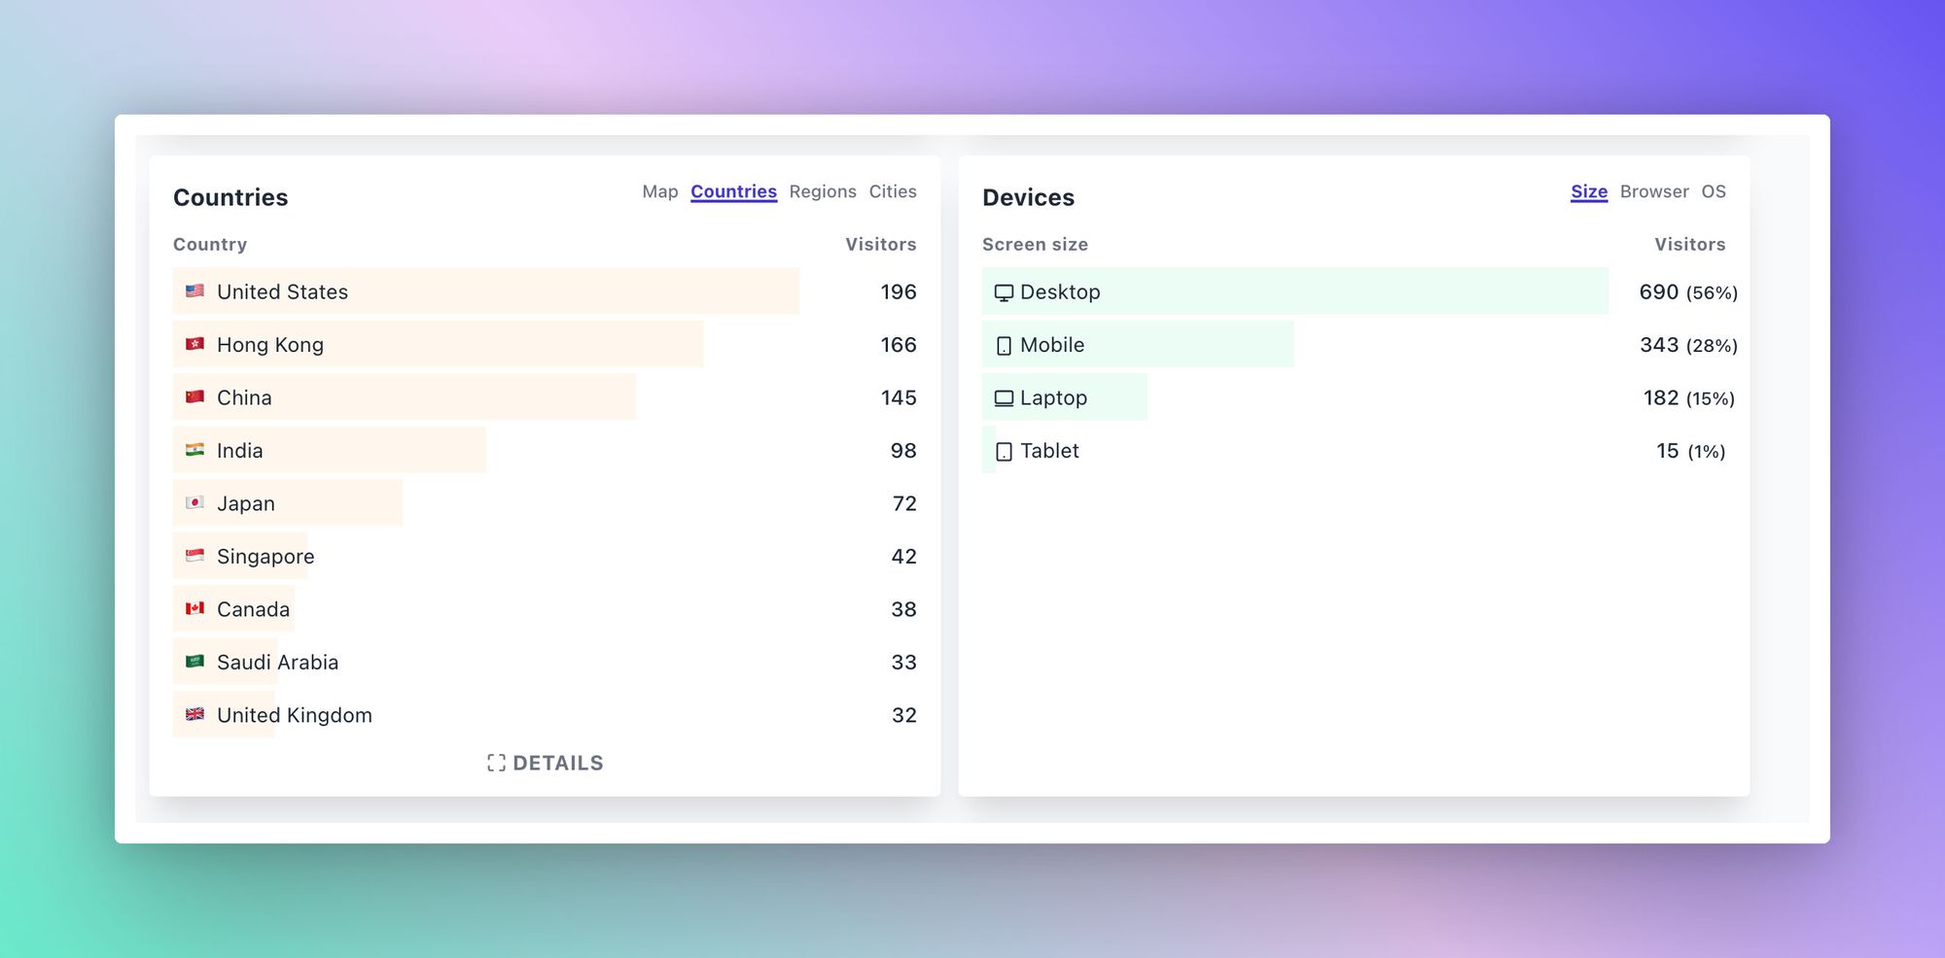Click the Screen size column header
Viewport: 1945px width, 958px height.
click(x=1035, y=244)
